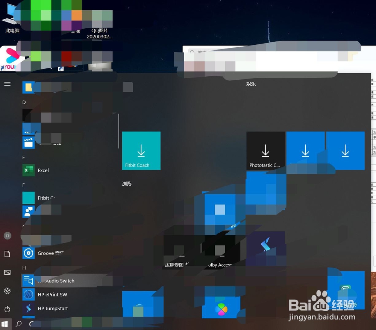Click the Excel app icon
This screenshot has height=330, width=376.
point(29,170)
